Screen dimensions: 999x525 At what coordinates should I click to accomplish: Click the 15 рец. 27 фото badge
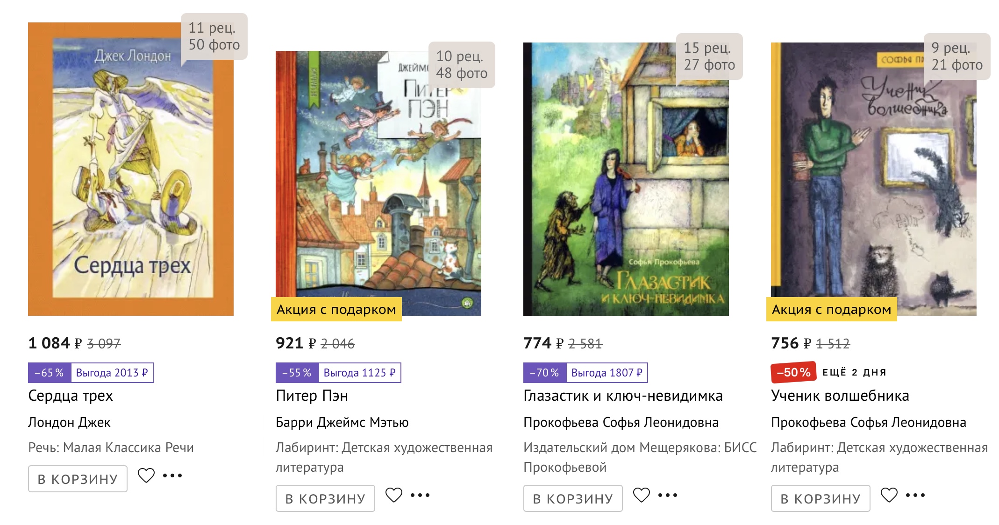coord(709,57)
